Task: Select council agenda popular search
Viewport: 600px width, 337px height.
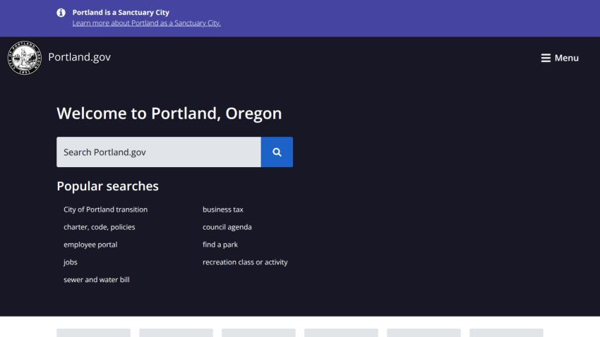Action: point(227,227)
